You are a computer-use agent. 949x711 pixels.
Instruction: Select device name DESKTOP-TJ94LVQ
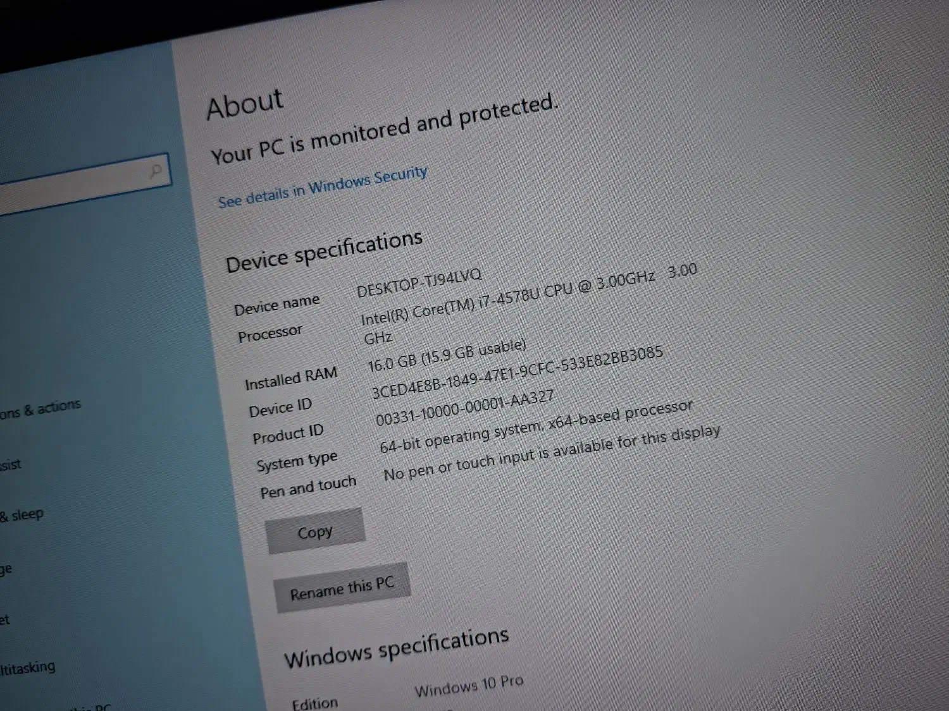(x=419, y=283)
